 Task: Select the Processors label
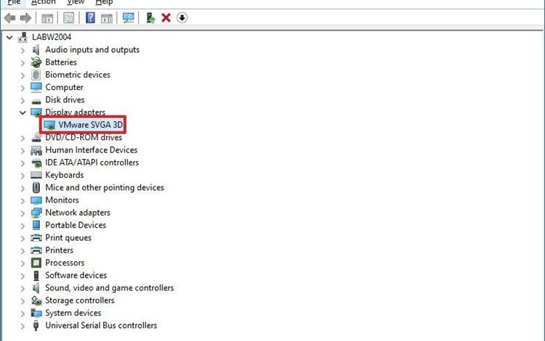click(65, 263)
